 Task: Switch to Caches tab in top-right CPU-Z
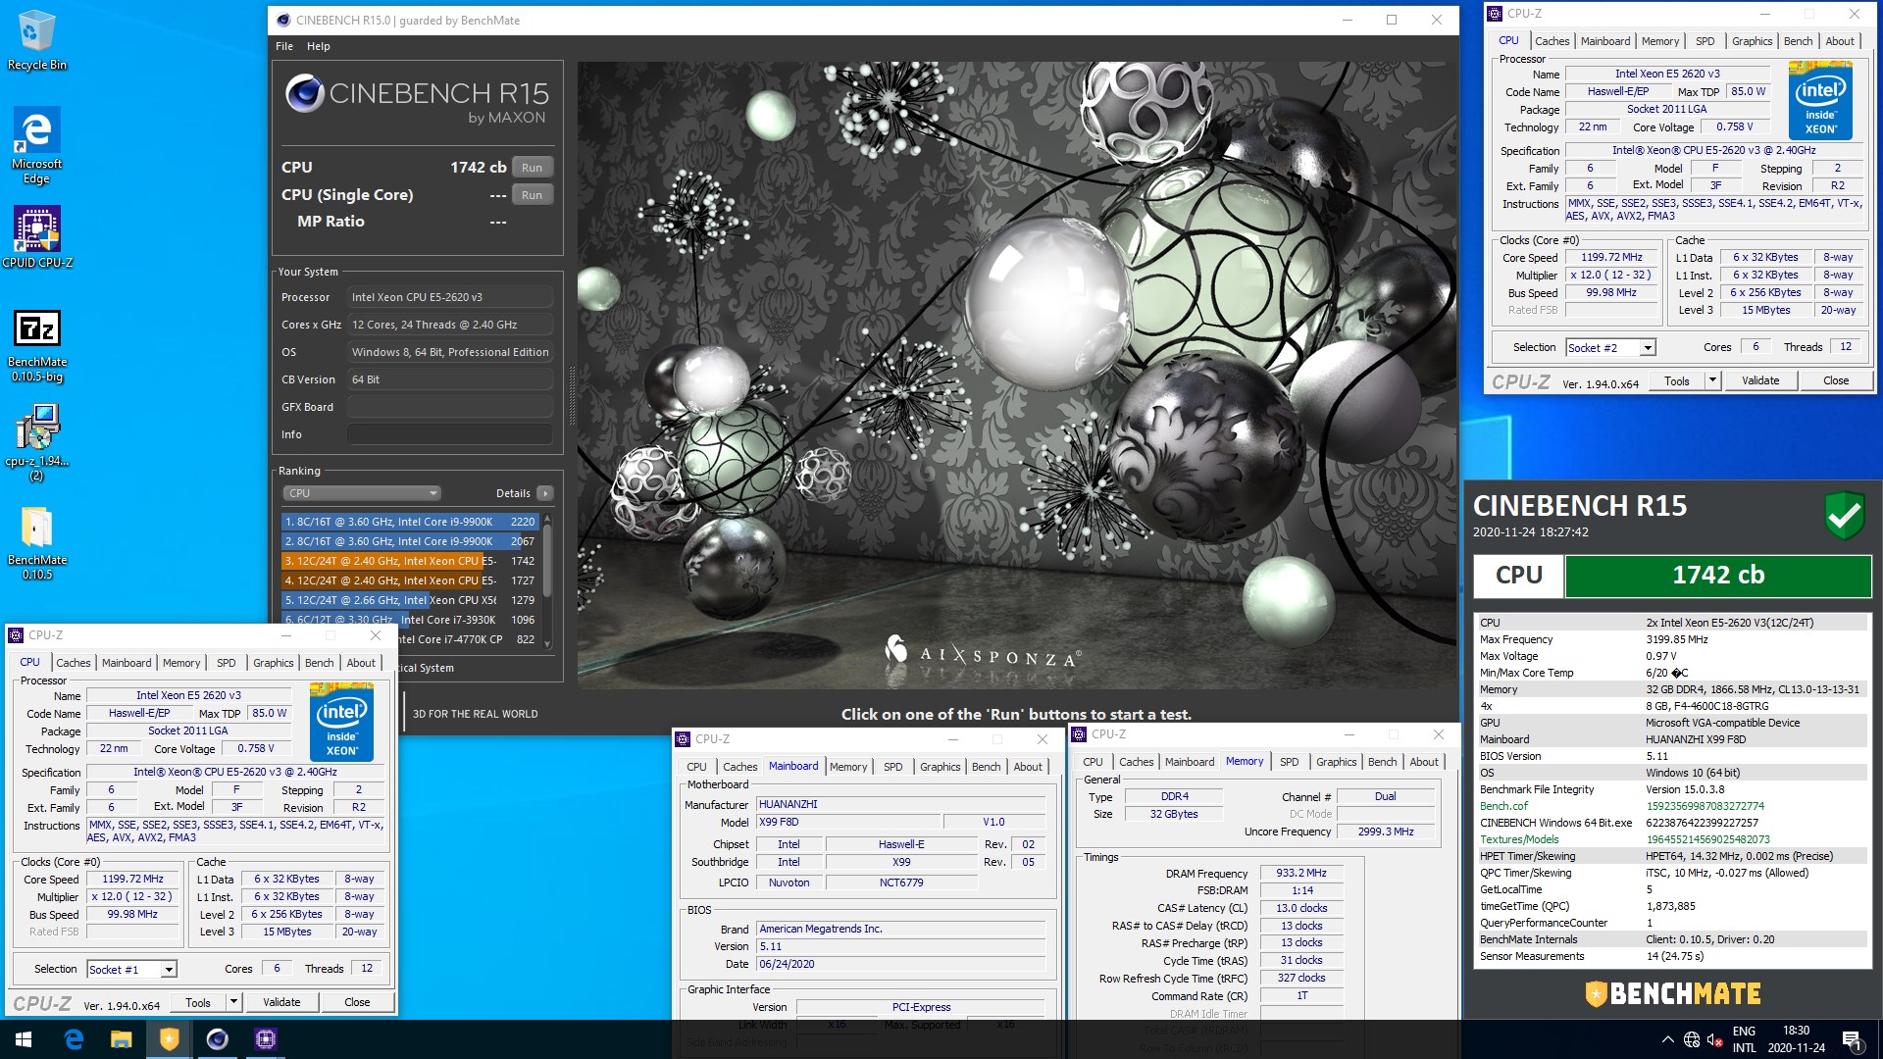point(1552,41)
